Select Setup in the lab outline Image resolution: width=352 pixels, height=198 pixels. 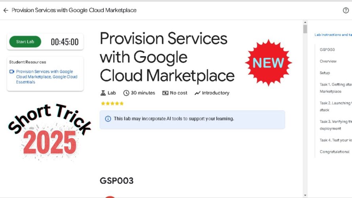click(325, 73)
